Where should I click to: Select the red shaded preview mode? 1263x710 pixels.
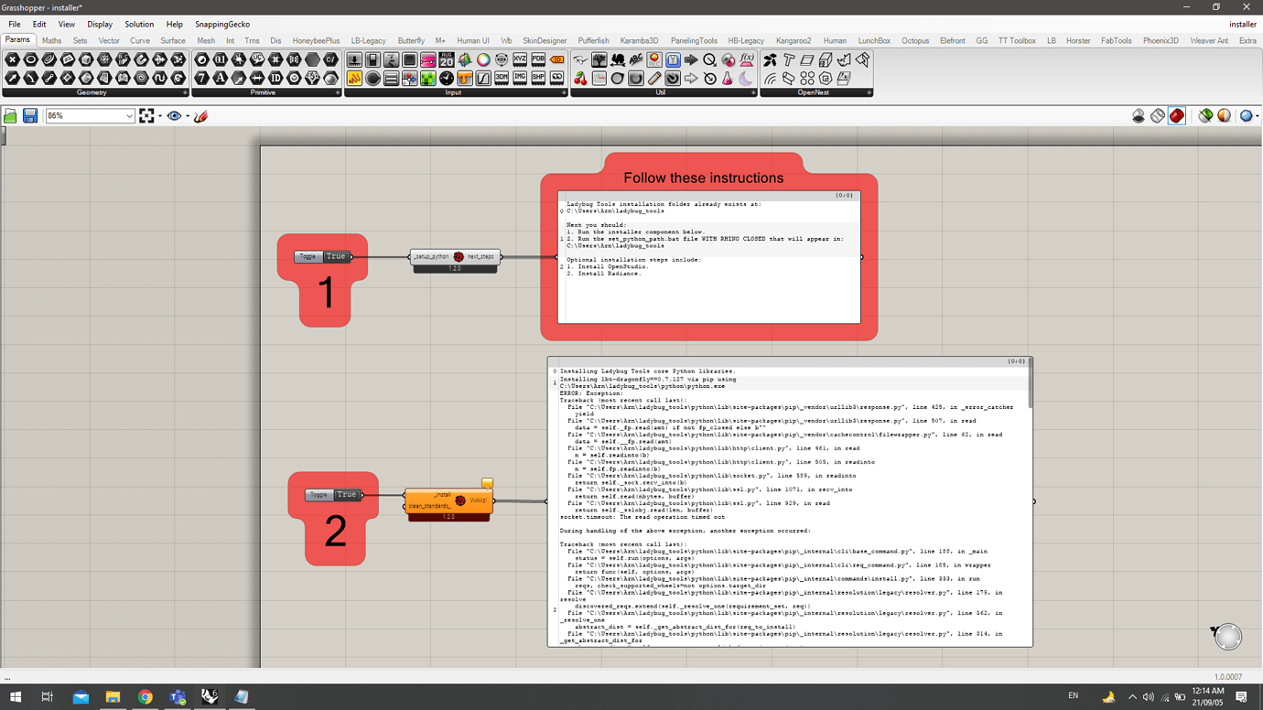(1176, 115)
